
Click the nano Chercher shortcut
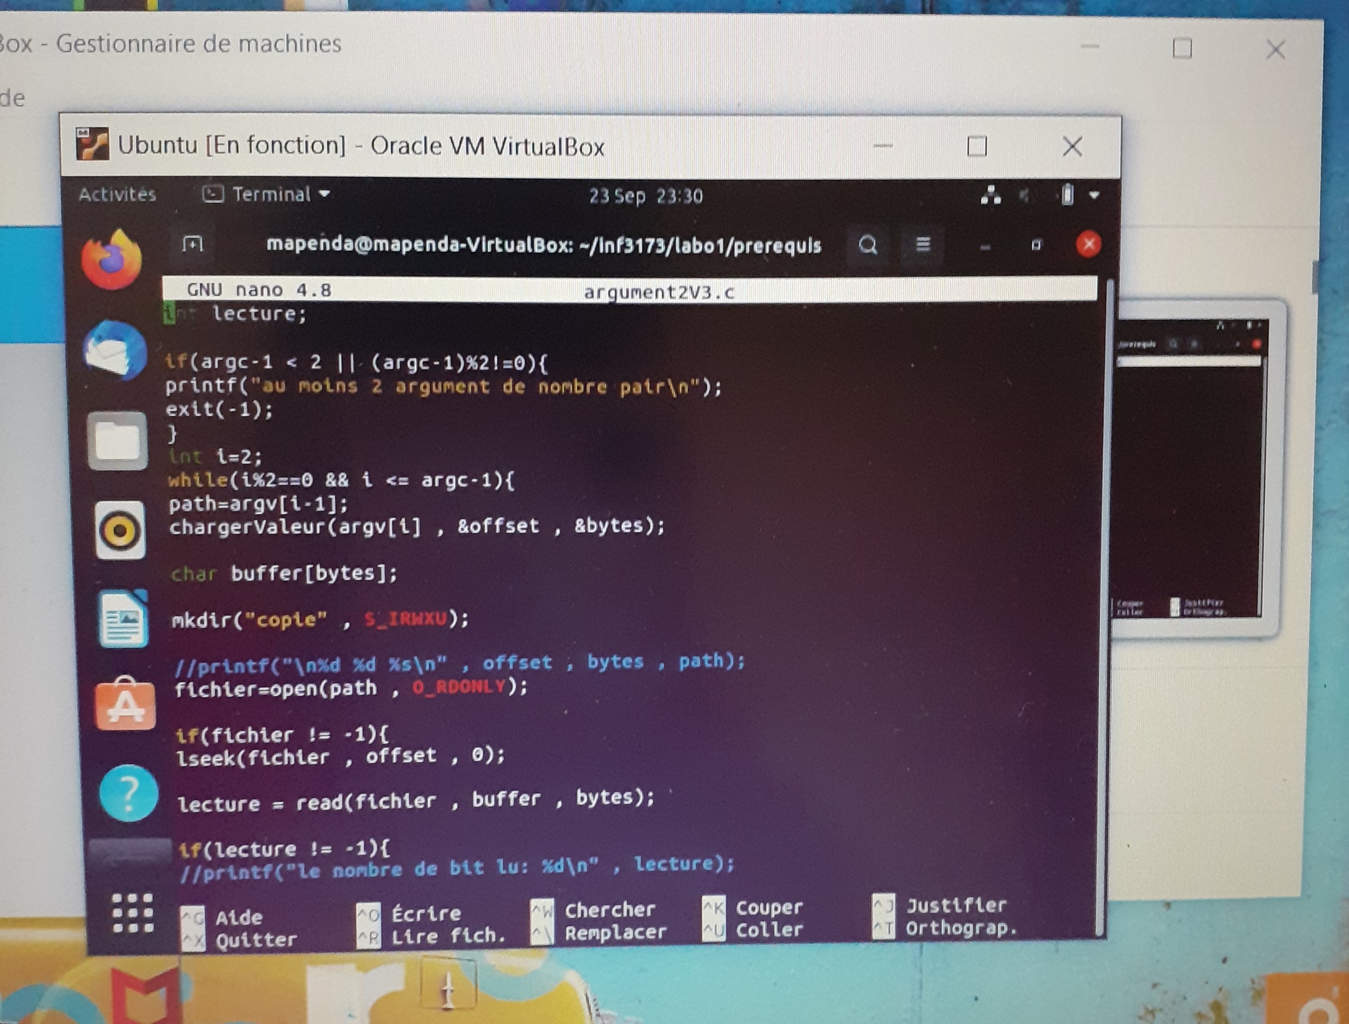point(593,909)
